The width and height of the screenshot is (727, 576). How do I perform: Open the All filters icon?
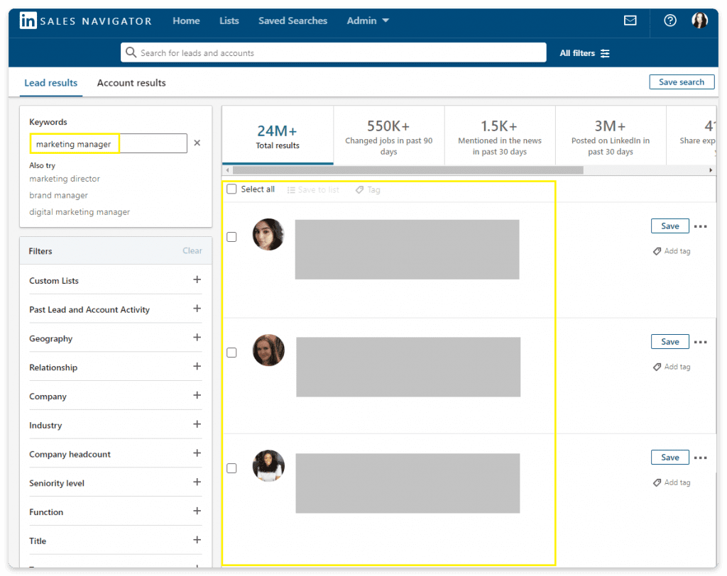pos(604,53)
